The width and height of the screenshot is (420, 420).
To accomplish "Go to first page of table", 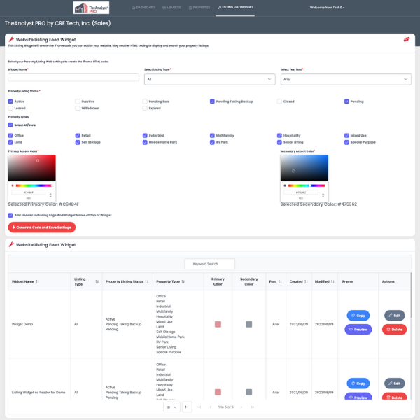I will point(199,407).
